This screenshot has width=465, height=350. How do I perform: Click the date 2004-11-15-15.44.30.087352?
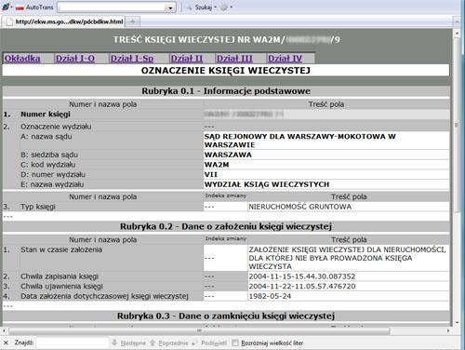tap(302, 276)
